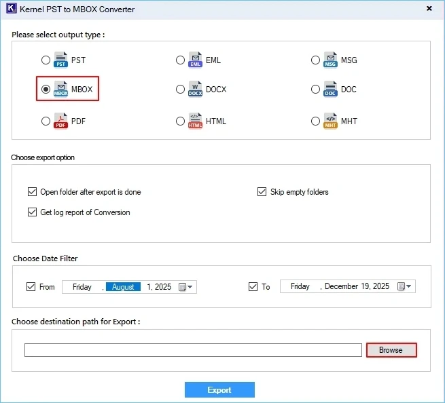The height and width of the screenshot is (403, 445).
Task: Disable the To date filter checkbox
Action: click(253, 287)
